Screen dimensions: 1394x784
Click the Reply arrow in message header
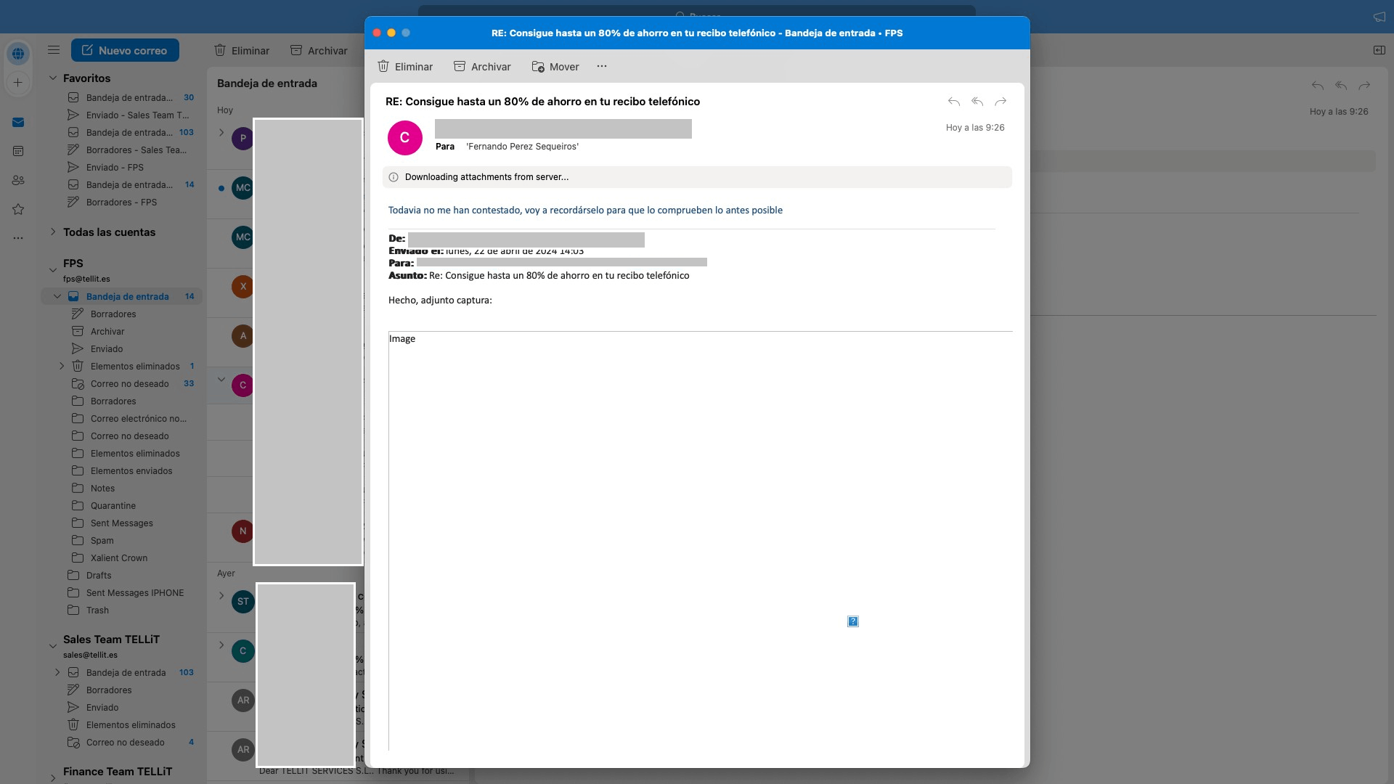[953, 102]
